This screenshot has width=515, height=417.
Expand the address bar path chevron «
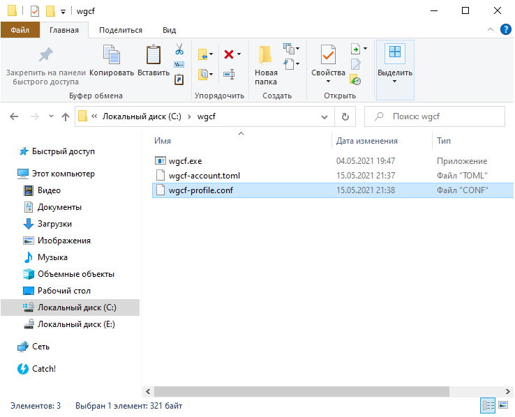[94, 116]
